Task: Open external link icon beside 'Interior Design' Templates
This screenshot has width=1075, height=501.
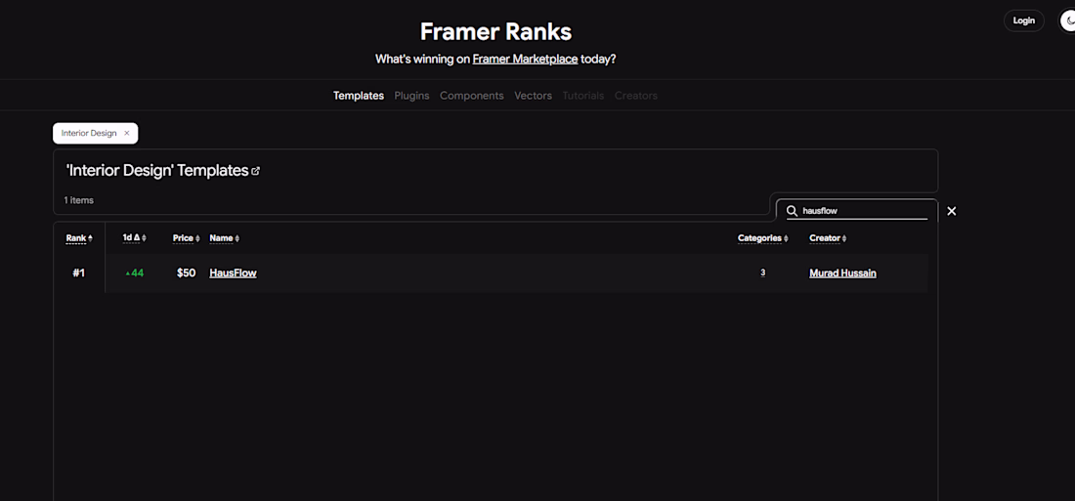Action: 256,171
